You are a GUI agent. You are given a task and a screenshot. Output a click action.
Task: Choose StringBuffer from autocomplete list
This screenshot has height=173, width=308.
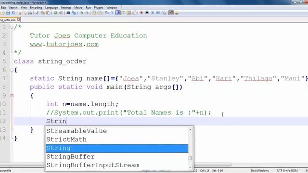click(117, 157)
